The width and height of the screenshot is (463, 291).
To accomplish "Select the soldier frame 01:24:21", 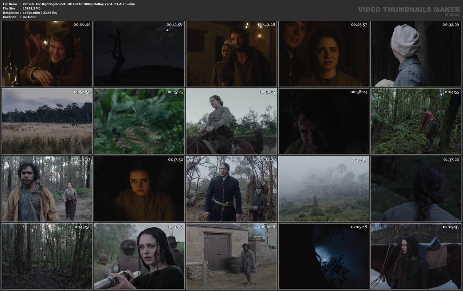I will tap(231, 189).
